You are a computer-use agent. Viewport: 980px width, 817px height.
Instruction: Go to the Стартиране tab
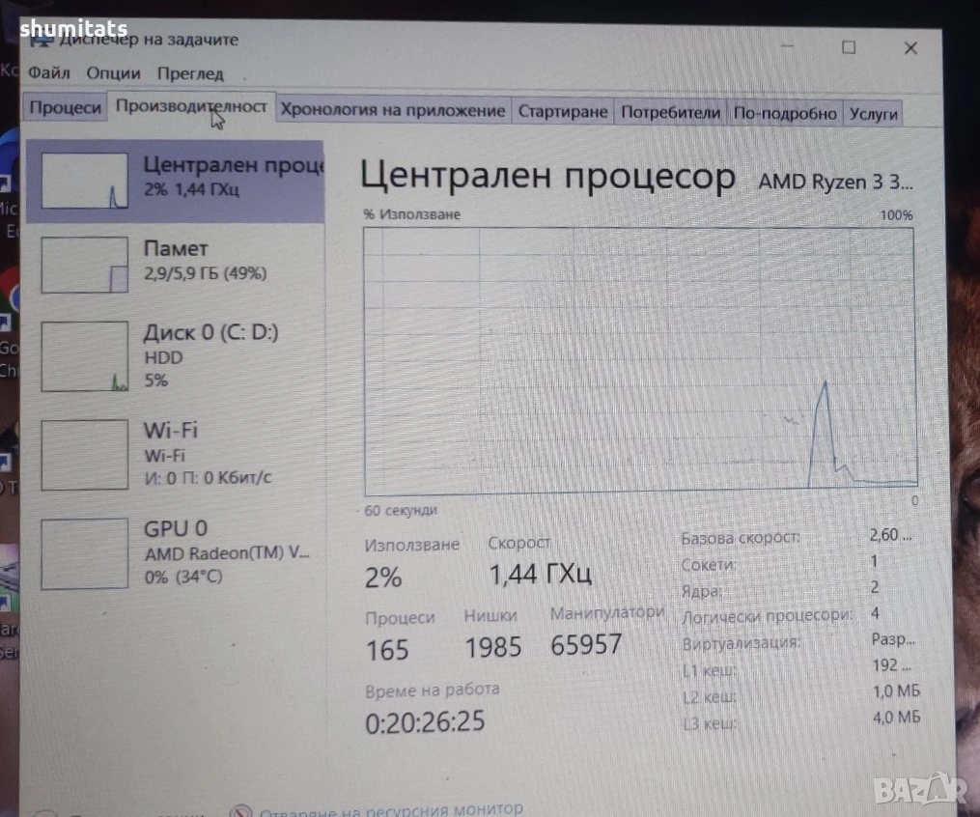point(563,112)
